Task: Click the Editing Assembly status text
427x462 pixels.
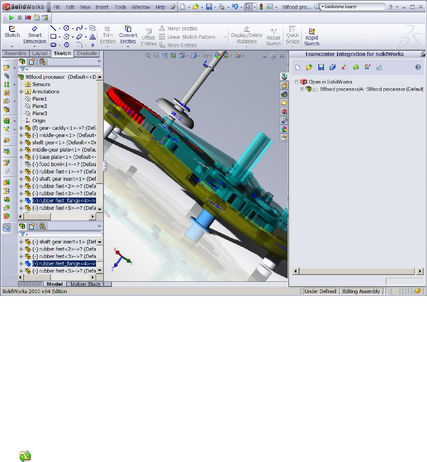Action: (x=361, y=291)
